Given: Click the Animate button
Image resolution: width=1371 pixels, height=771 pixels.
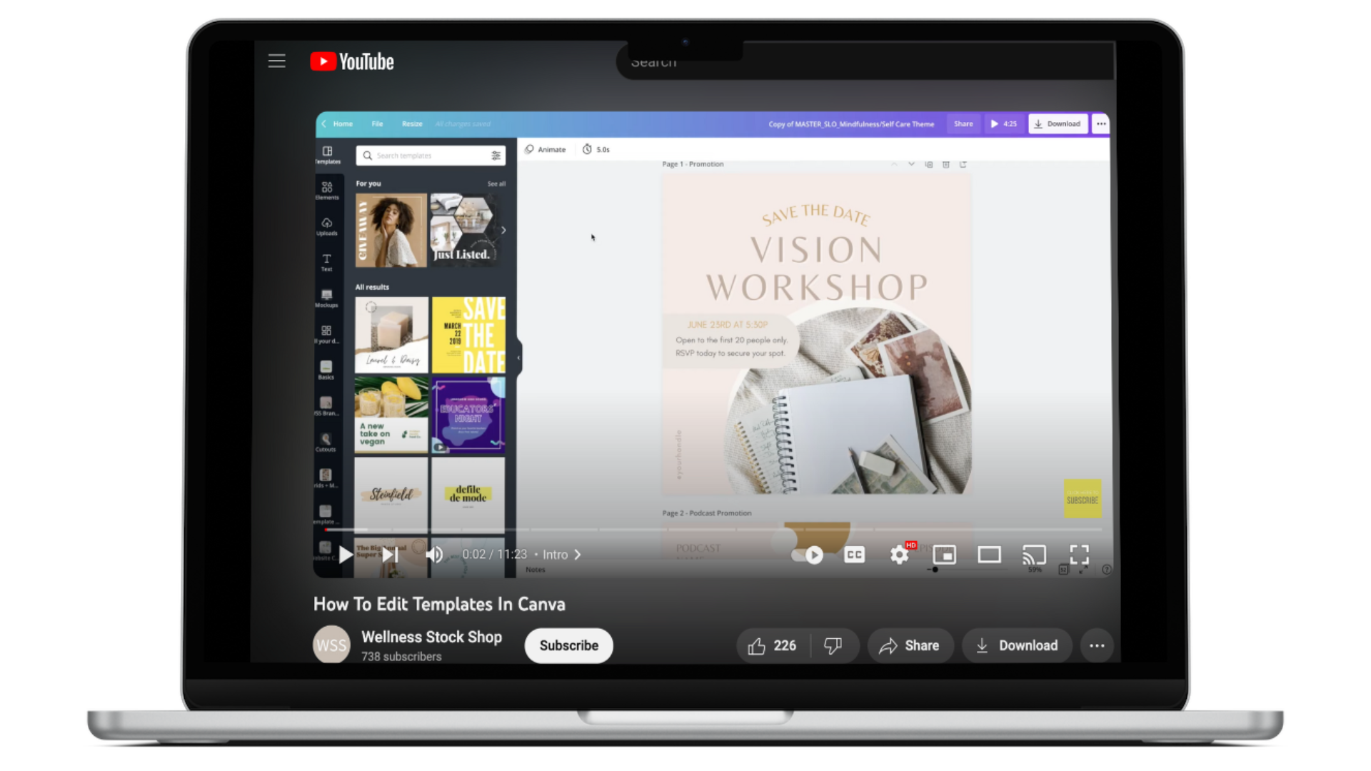Looking at the screenshot, I should coord(546,149).
